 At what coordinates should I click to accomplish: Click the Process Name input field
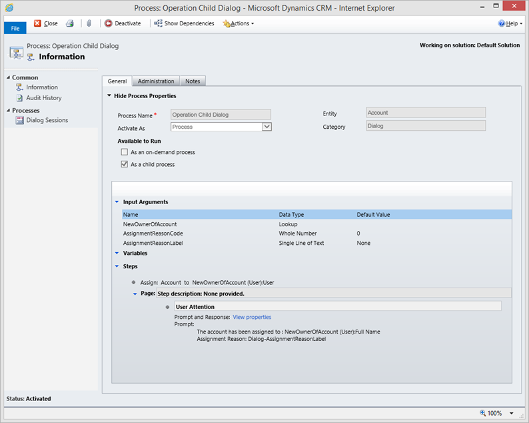pyautogui.click(x=221, y=115)
